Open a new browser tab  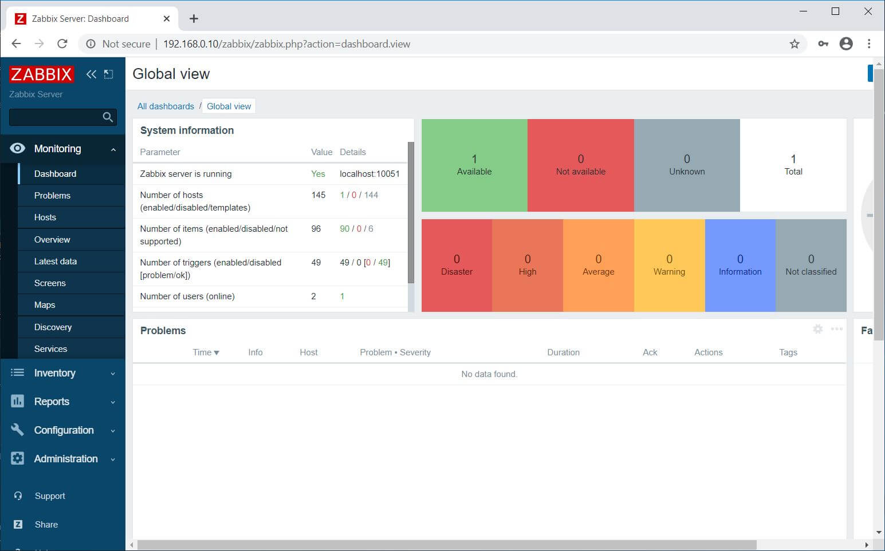(x=194, y=19)
